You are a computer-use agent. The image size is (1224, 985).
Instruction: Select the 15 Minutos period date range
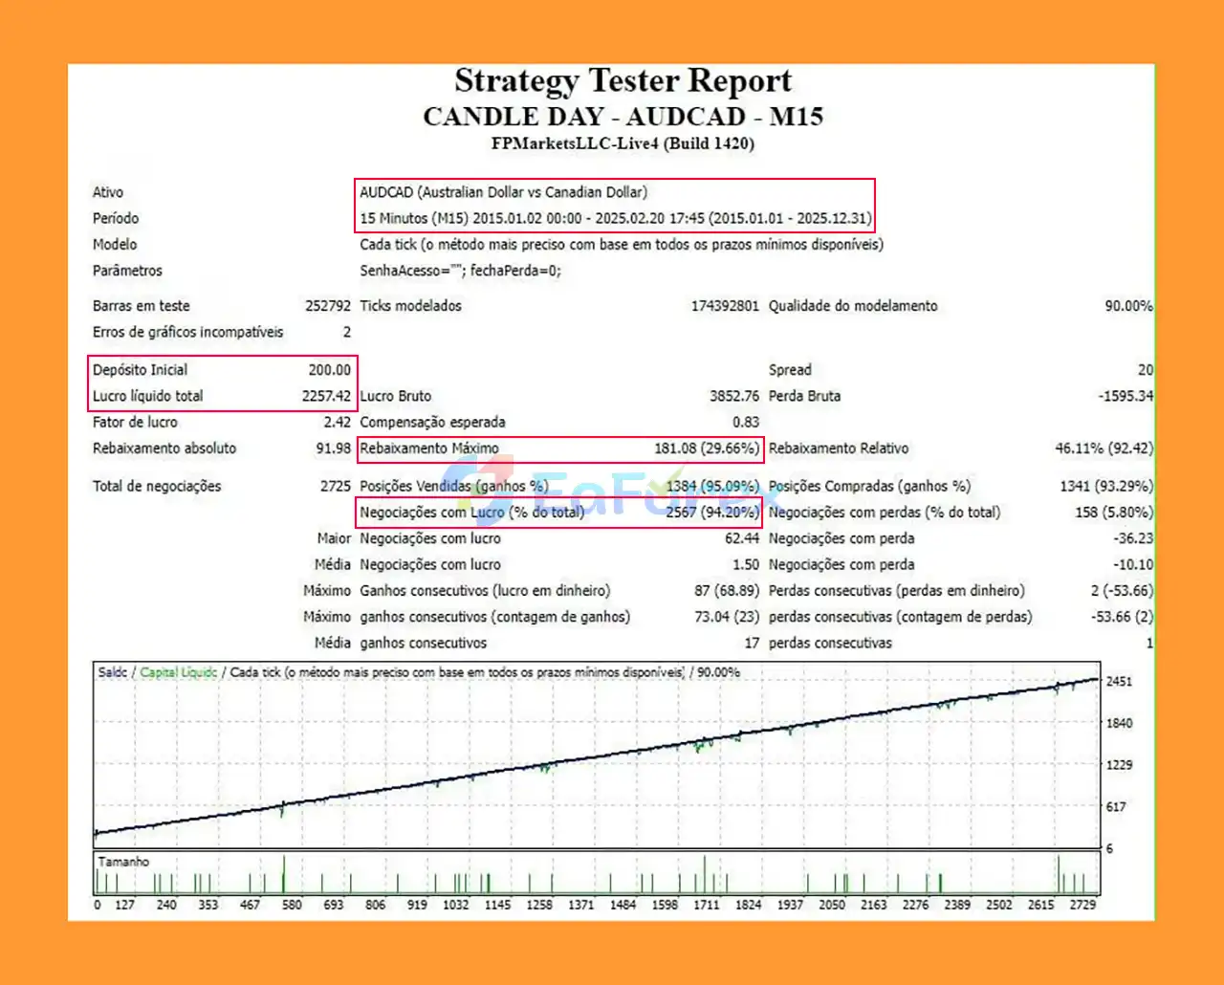615,218
